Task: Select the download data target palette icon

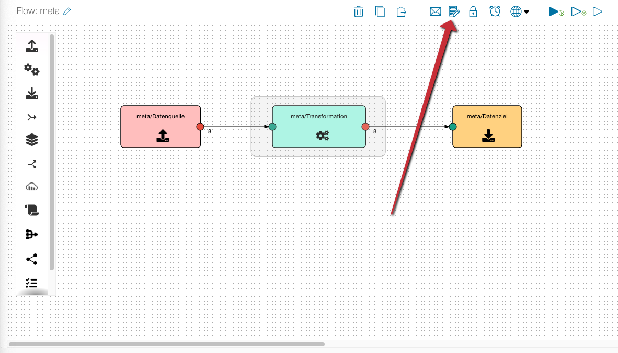Action: tap(32, 94)
